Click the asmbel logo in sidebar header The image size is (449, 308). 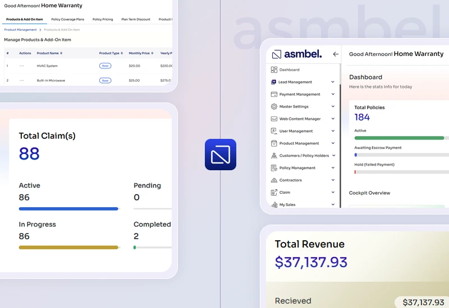297,54
